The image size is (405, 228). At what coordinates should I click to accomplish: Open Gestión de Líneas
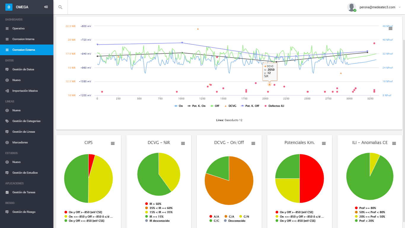pyautogui.click(x=27, y=132)
